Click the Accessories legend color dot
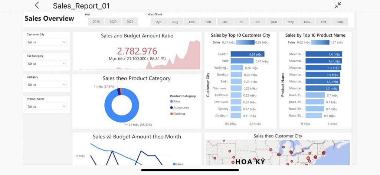The image size is (380, 175). tap(171, 108)
